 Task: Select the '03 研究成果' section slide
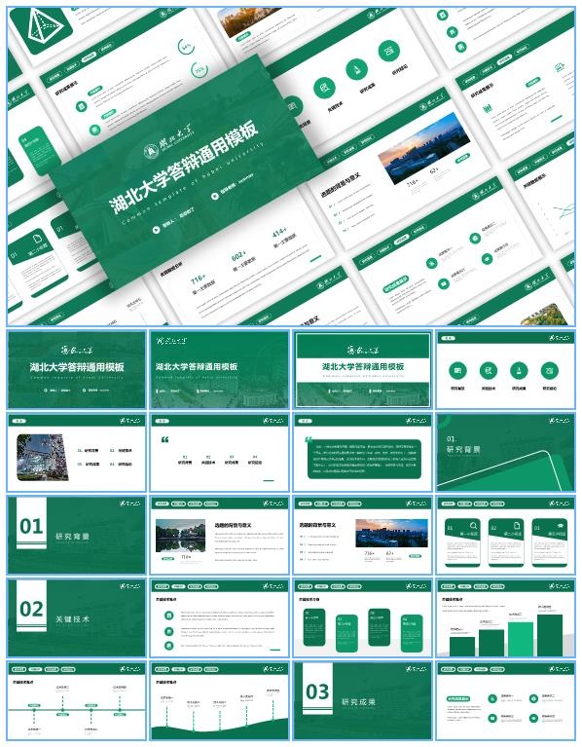click(363, 700)
